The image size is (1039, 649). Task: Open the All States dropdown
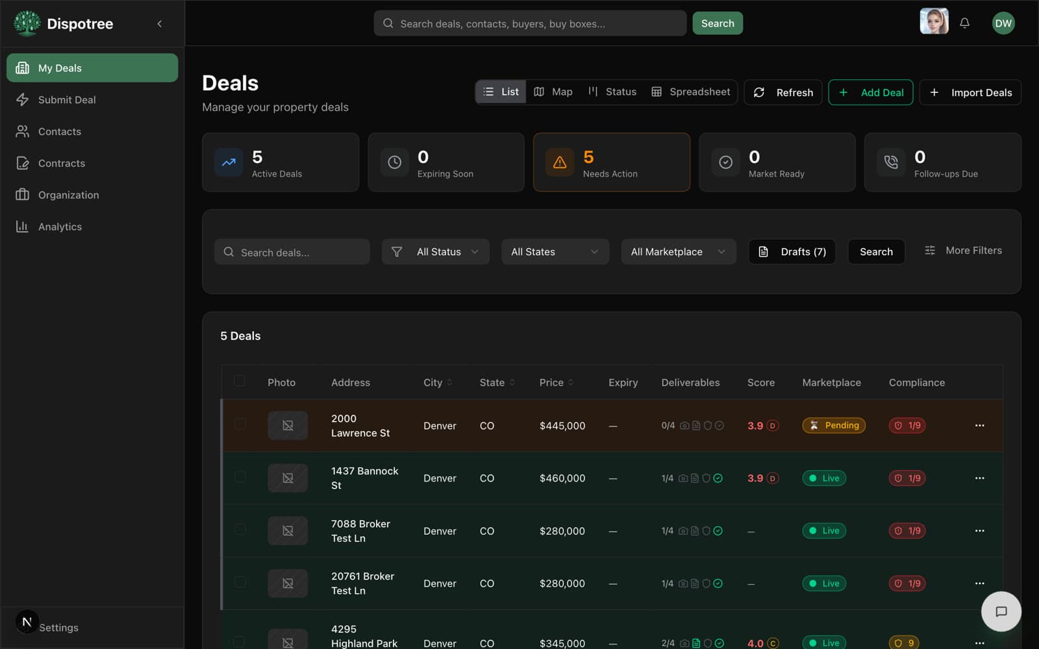[555, 252]
